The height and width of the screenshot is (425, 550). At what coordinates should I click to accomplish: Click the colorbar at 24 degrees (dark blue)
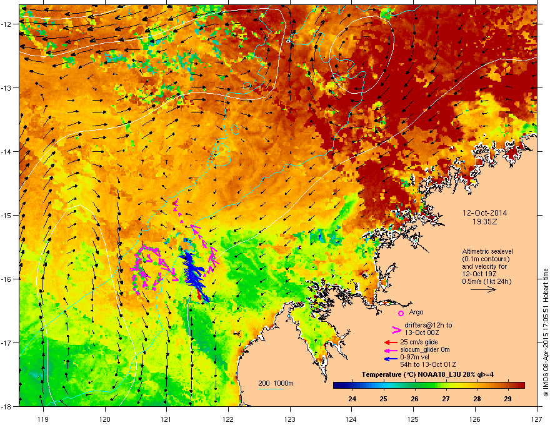coord(352,385)
